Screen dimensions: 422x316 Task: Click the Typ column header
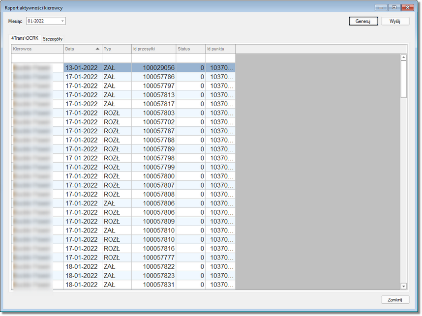pos(117,49)
